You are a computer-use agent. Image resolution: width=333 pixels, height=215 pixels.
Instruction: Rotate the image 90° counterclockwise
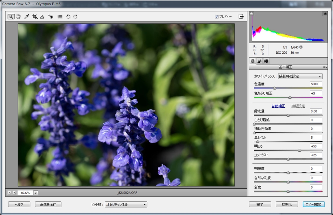[68, 17]
